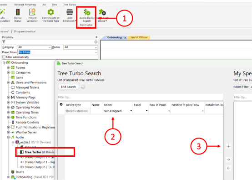The height and width of the screenshot is (180, 252).
Task: Select Stereo Output 2 in tree
Action: [36, 167]
